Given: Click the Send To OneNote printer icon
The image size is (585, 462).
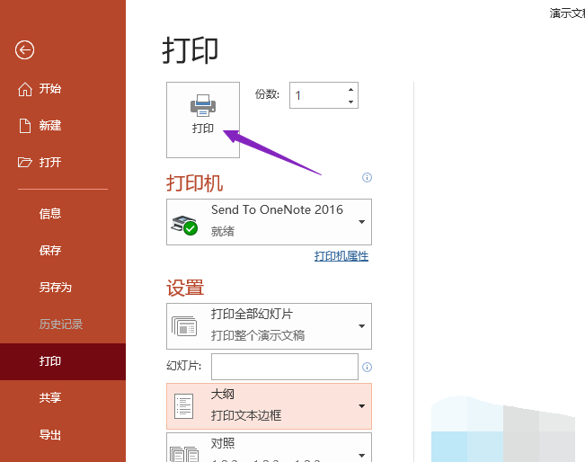Looking at the screenshot, I should (183, 224).
